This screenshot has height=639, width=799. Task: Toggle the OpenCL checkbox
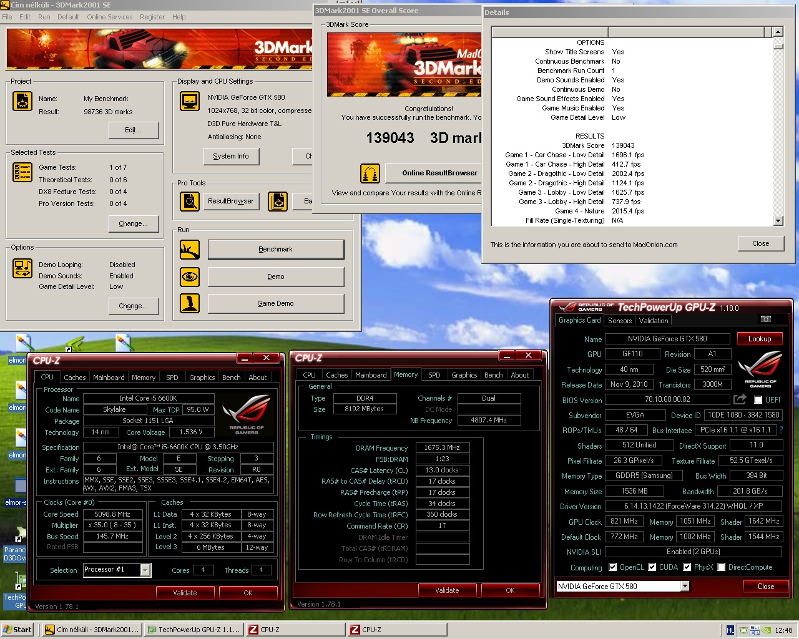pyautogui.click(x=614, y=567)
